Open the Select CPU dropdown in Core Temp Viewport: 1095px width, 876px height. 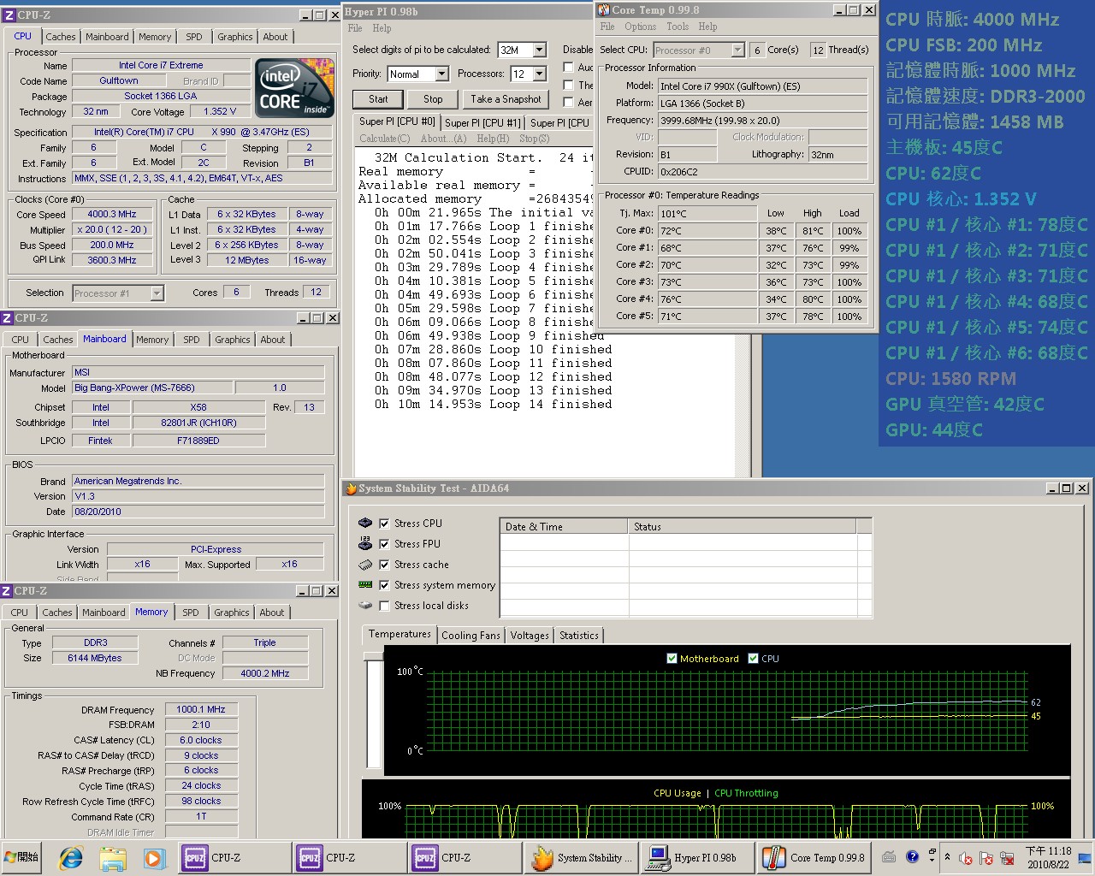(737, 50)
